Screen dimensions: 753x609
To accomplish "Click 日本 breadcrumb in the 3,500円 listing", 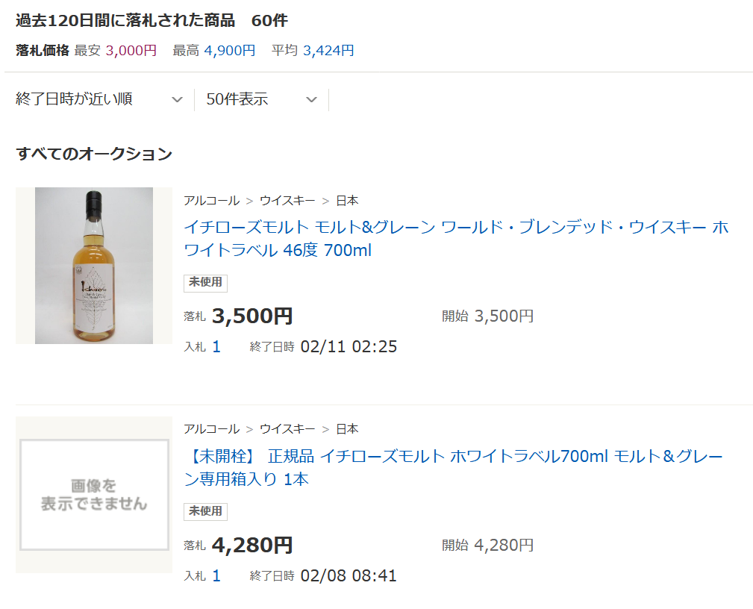I will coord(347,200).
